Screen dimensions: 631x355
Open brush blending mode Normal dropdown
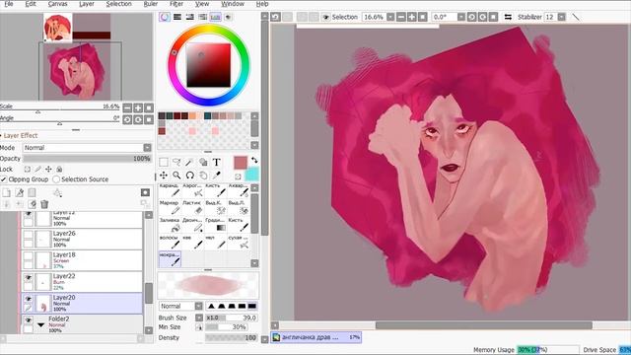(x=198, y=306)
